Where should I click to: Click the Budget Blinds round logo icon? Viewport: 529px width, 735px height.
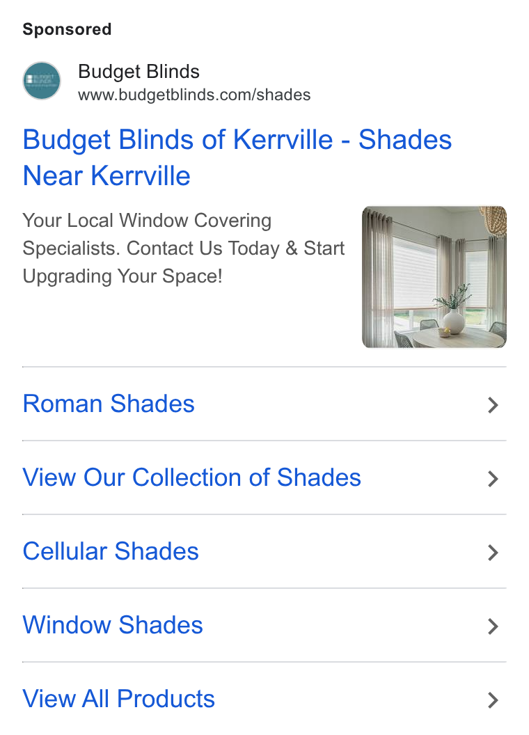pos(42,81)
